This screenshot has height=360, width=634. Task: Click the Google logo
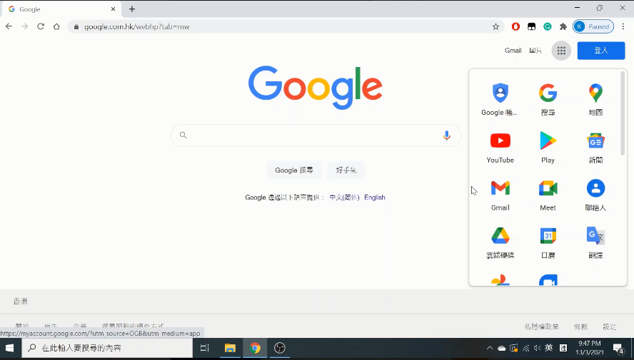[316, 88]
